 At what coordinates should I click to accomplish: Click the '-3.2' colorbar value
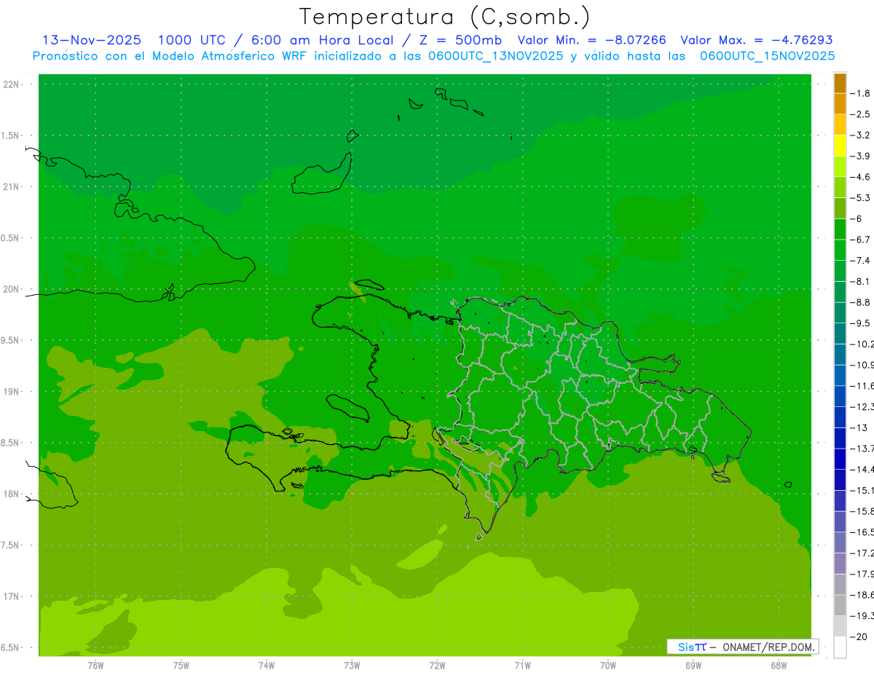coord(862,135)
